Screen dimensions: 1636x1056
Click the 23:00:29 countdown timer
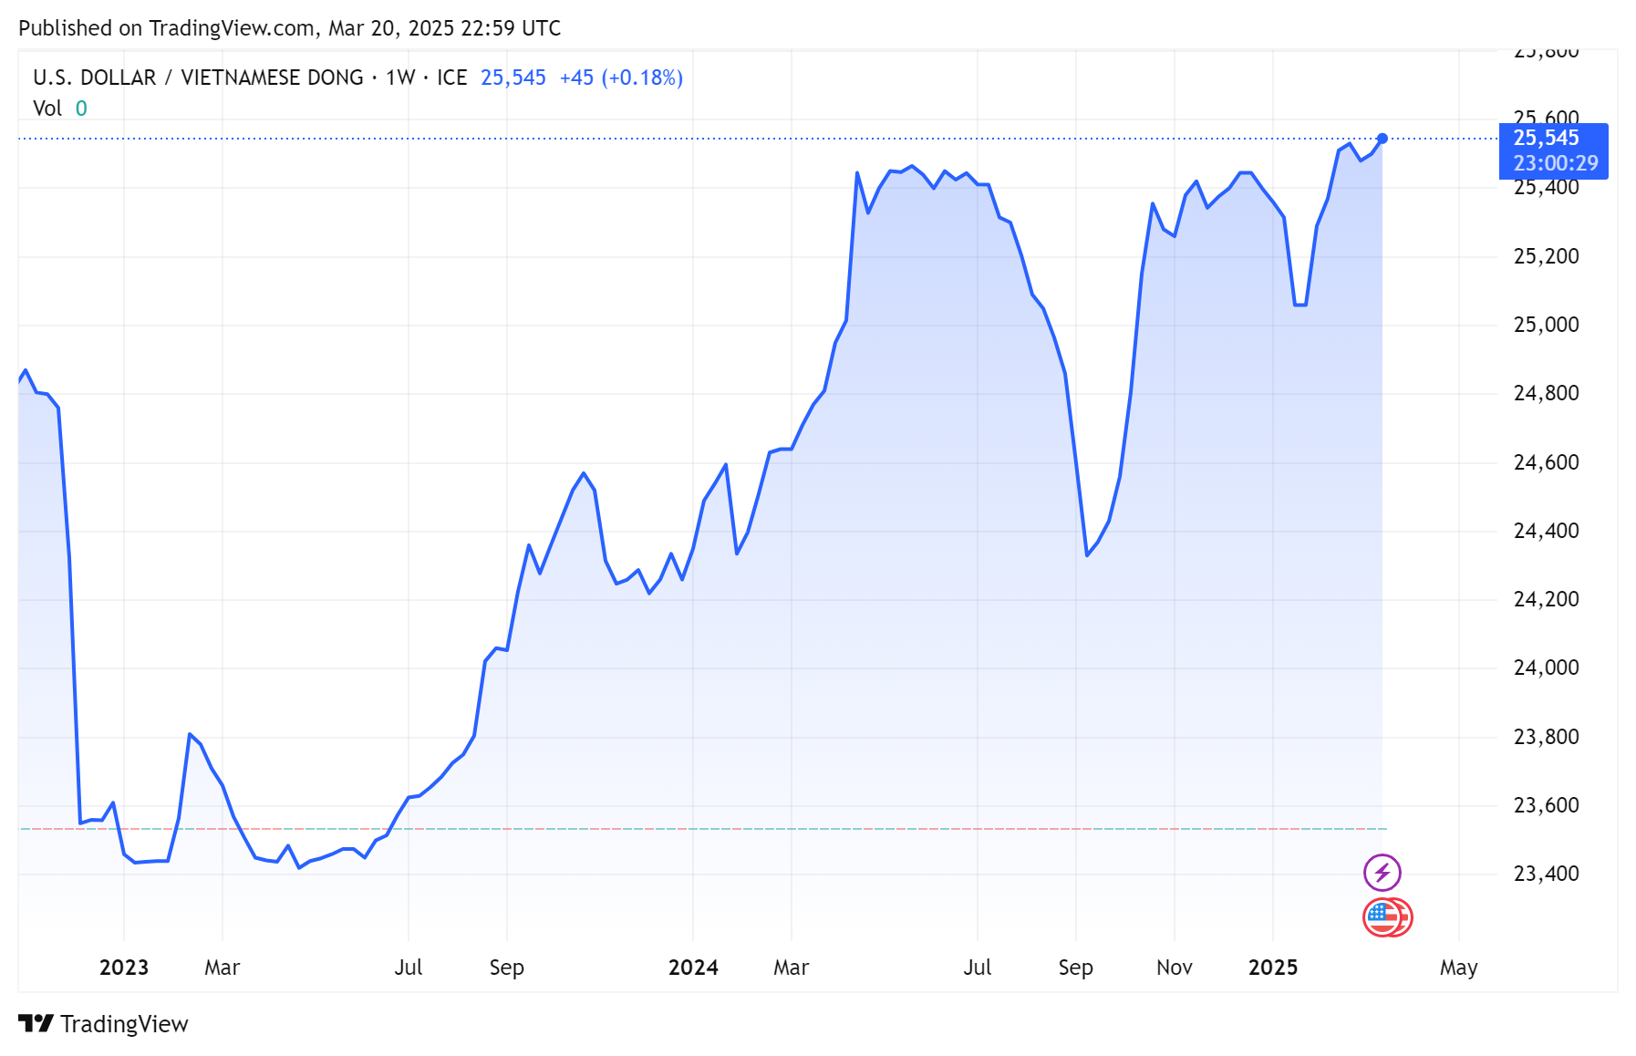1555,163
